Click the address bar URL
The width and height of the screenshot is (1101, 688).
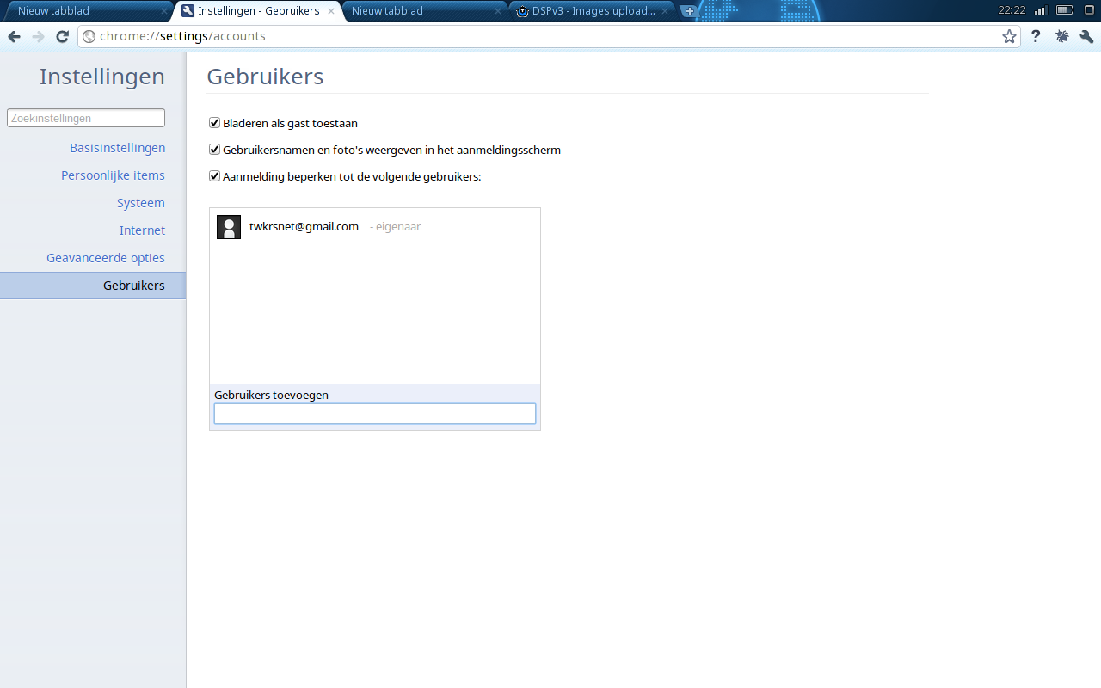[x=182, y=36]
